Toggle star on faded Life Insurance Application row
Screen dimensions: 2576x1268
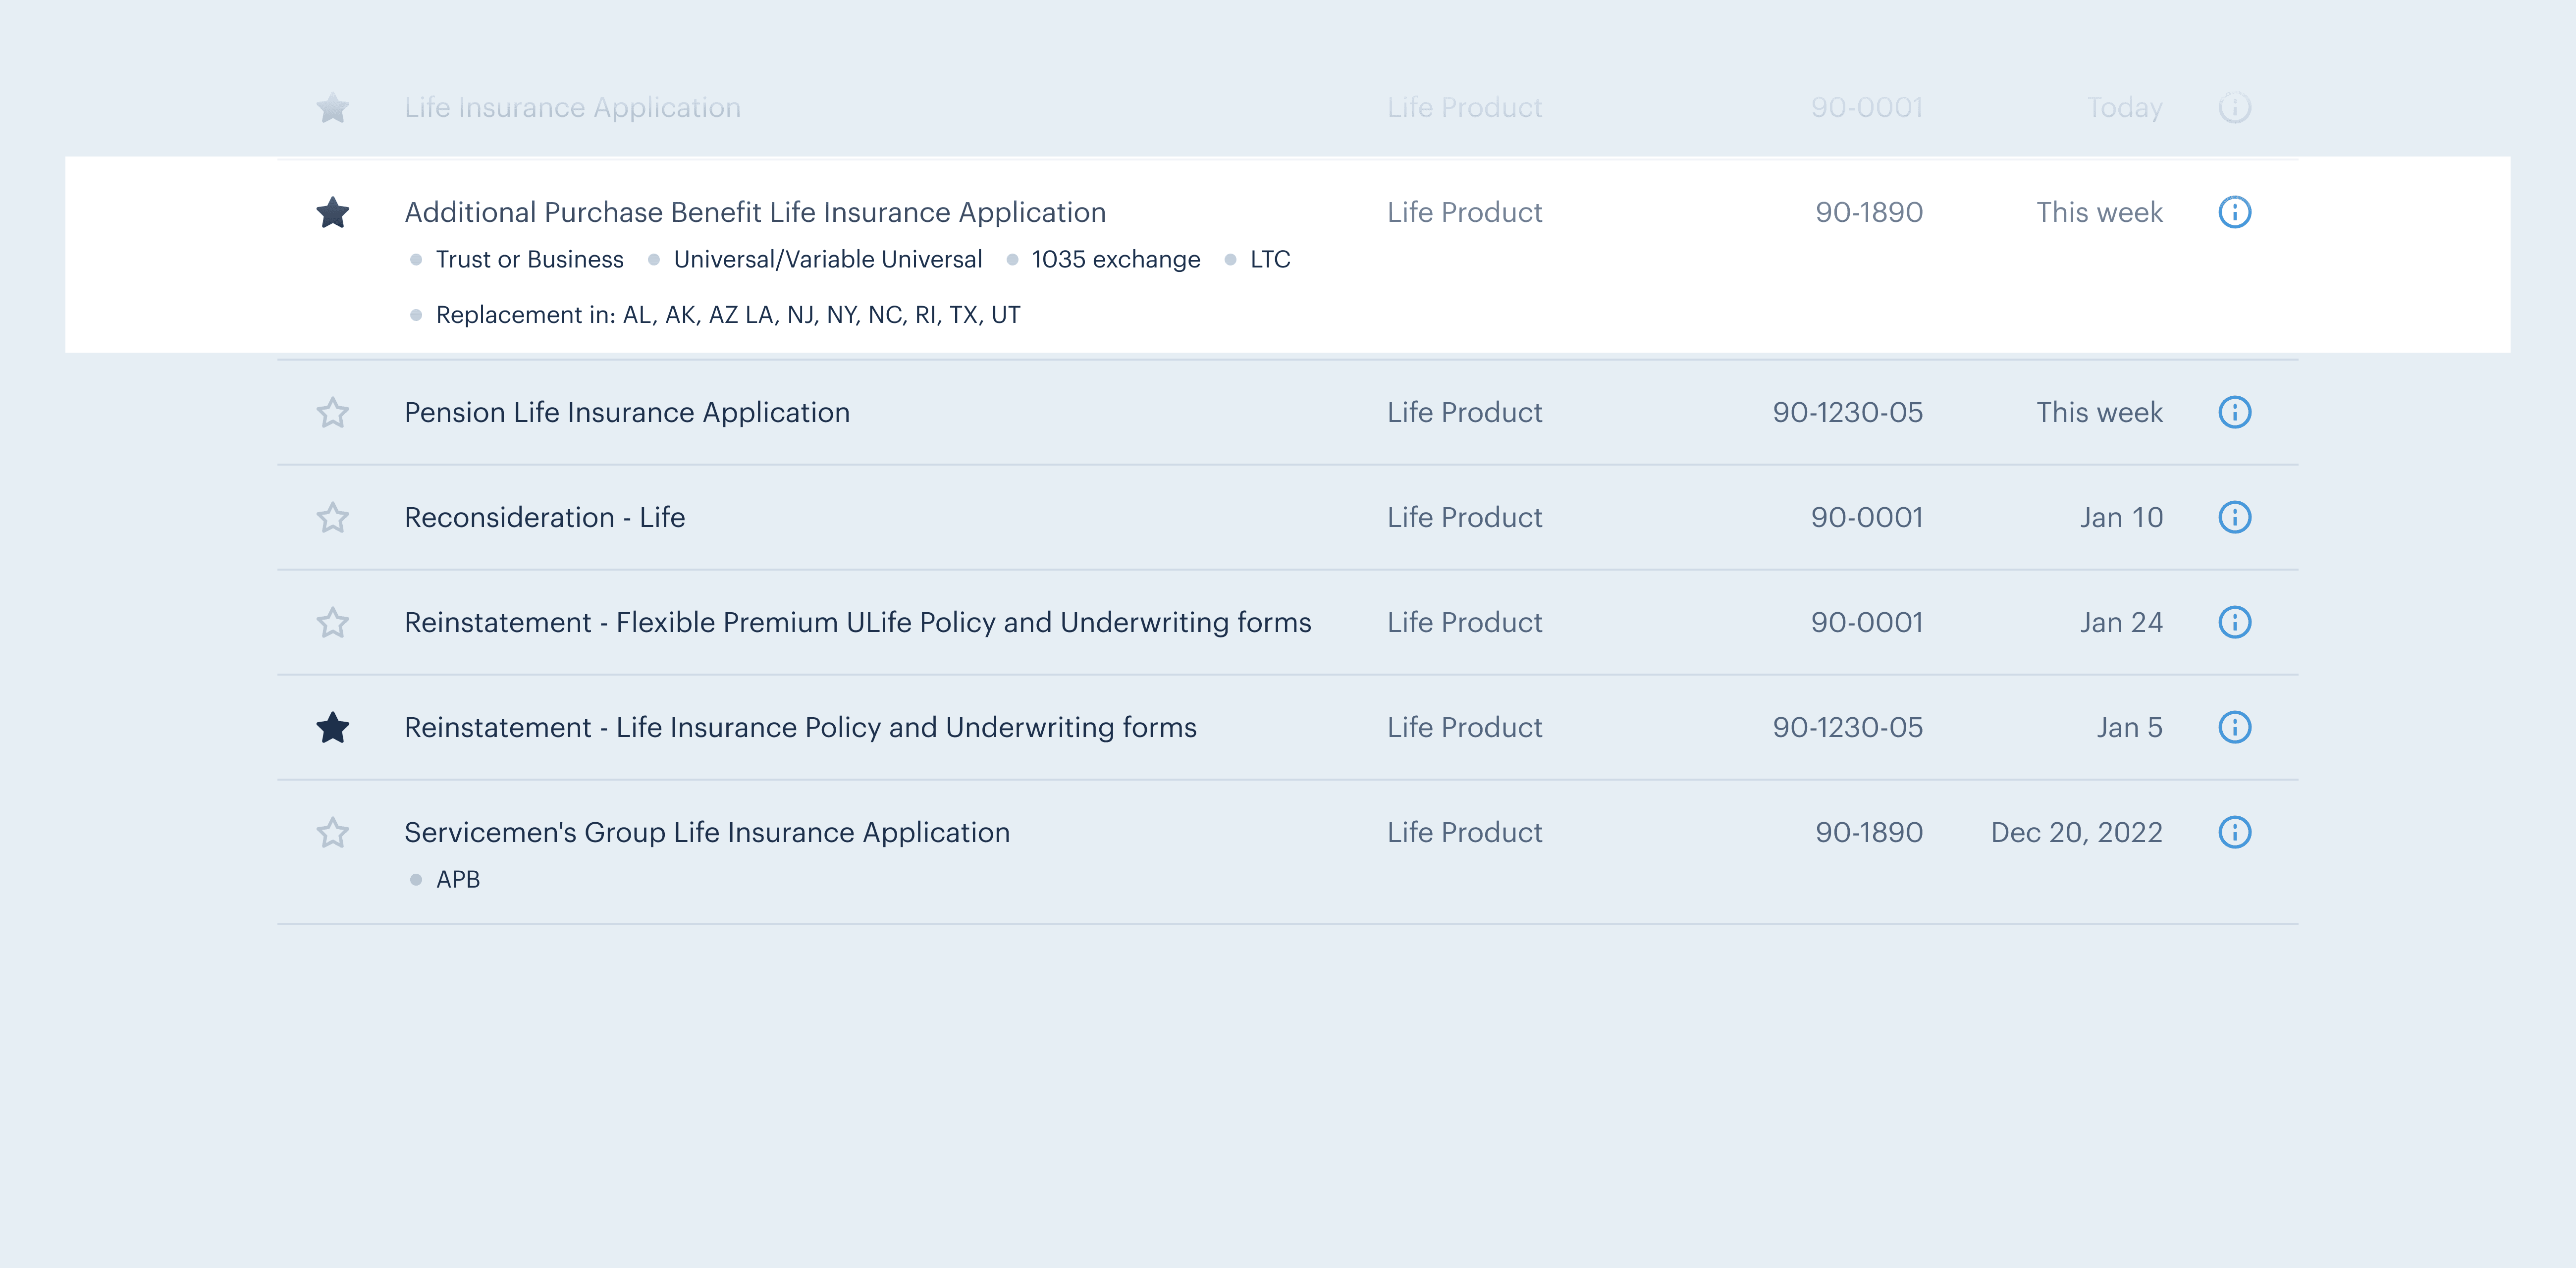332,107
